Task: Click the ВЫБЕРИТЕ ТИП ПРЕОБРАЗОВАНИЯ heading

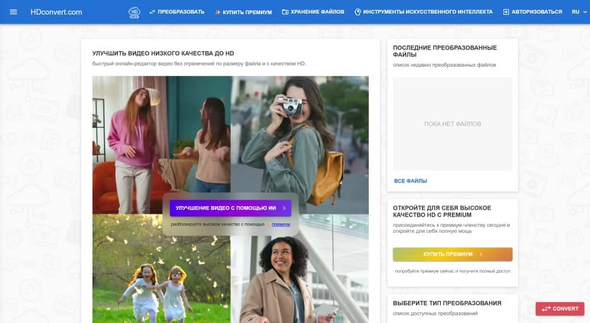Action: [447, 303]
